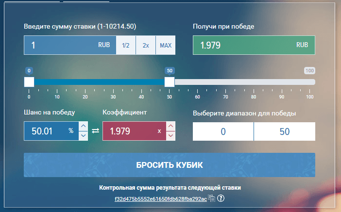Click the Получи при победе label
The height and width of the screenshot is (212, 341).
(223, 27)
